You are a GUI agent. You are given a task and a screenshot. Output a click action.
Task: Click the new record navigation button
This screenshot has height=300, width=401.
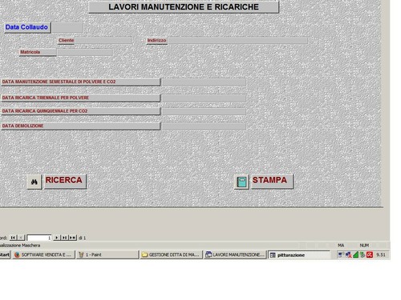(73, 238)
